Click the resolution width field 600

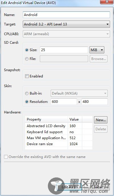click(64, 101)
